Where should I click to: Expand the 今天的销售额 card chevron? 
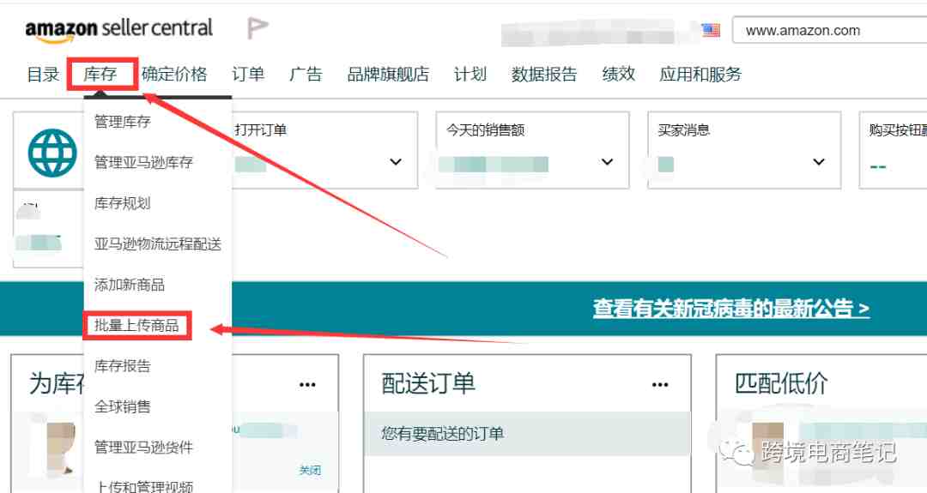pyautogui.click(x=607, y=162)
